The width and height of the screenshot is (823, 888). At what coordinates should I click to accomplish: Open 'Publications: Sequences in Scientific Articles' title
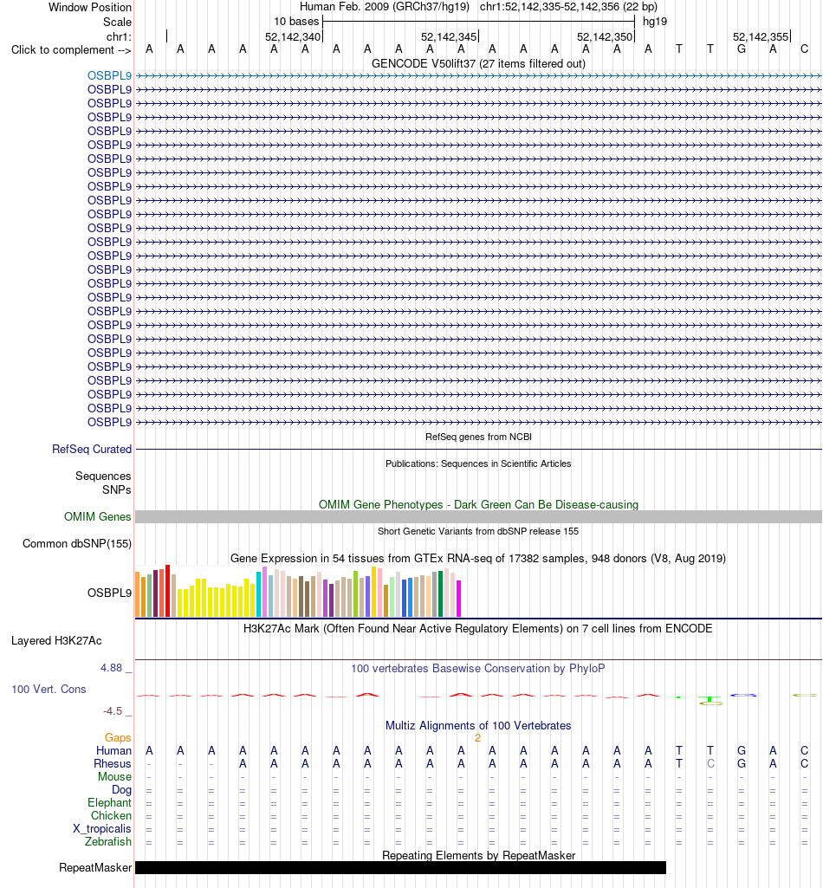click(478, 463)
